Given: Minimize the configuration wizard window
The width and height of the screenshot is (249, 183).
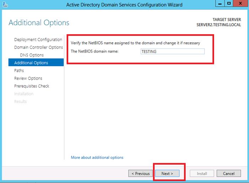Looking at the screenshot, I should click(x=220, y=4).
